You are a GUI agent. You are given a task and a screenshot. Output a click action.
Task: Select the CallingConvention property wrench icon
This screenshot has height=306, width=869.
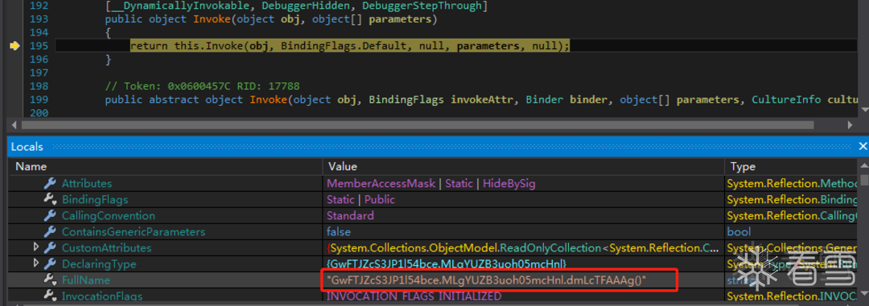coord(50,216)
